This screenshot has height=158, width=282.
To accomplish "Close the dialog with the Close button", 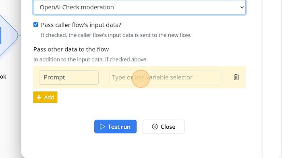I will click(x=164, y=126).
